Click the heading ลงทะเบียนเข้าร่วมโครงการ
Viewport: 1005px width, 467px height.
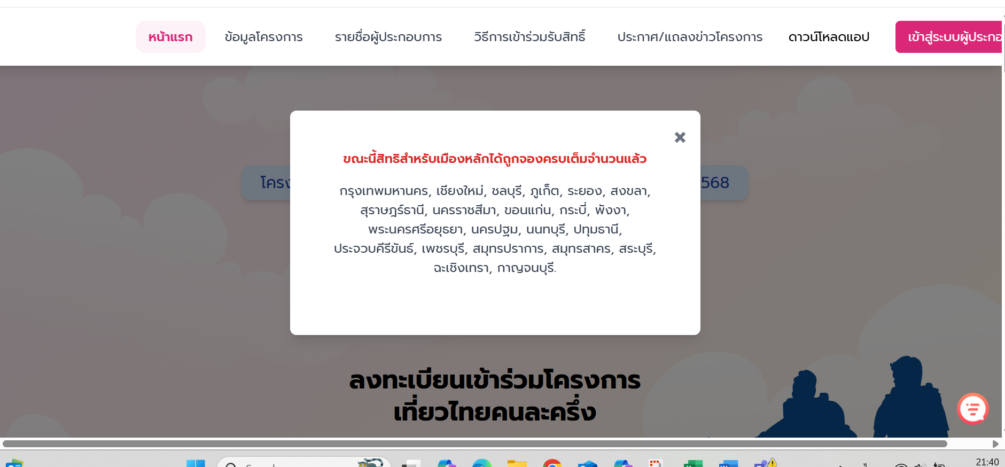(x=495, y=380)
